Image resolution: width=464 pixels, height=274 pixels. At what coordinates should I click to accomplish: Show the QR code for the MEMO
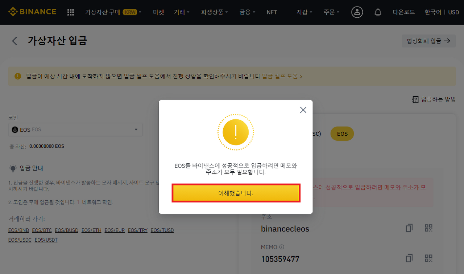(428, 258)
